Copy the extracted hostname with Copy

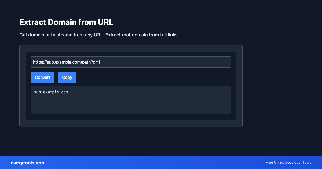[x=67, y=77]
